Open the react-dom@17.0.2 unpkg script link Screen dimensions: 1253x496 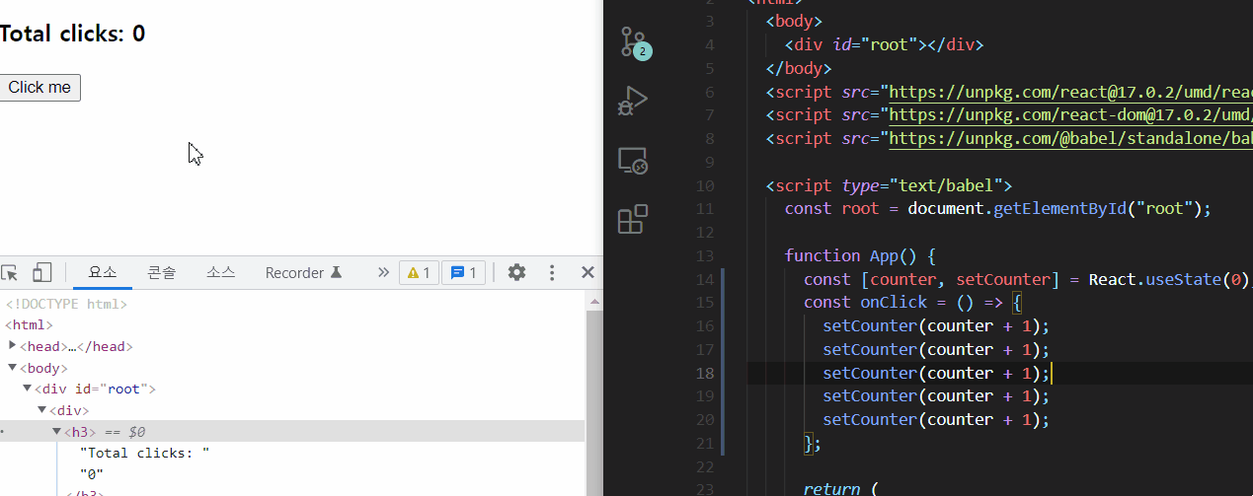[x=1070, y=115]
